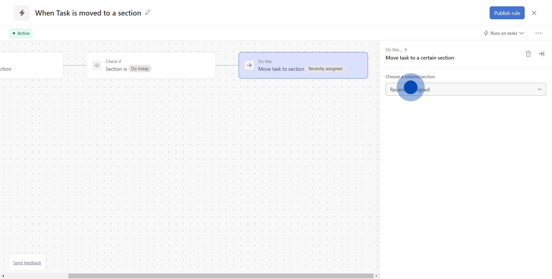552x279 pixels.
Task: Click the Do this... breadcrumb
Action: coord(394,50)
